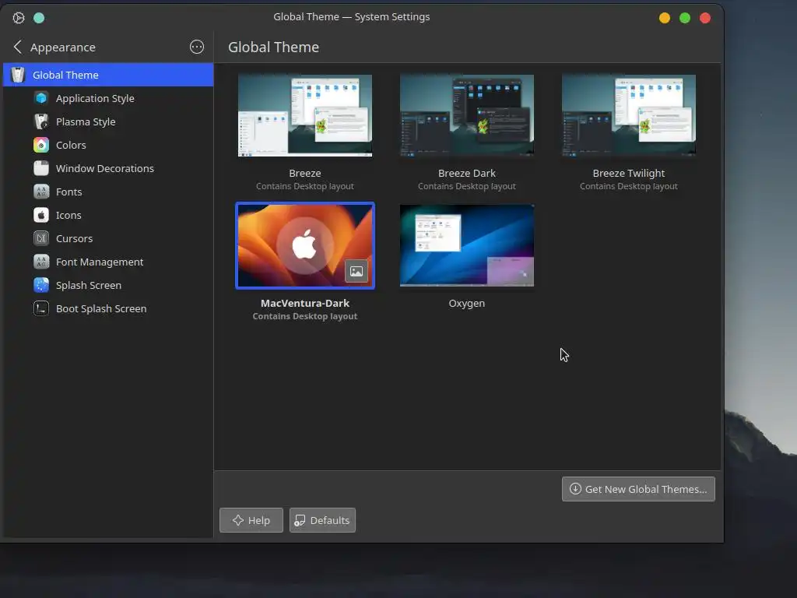Click the Help button's diamond icon
Viewport: 797px width, 598px height.
[x=238, y=520]
